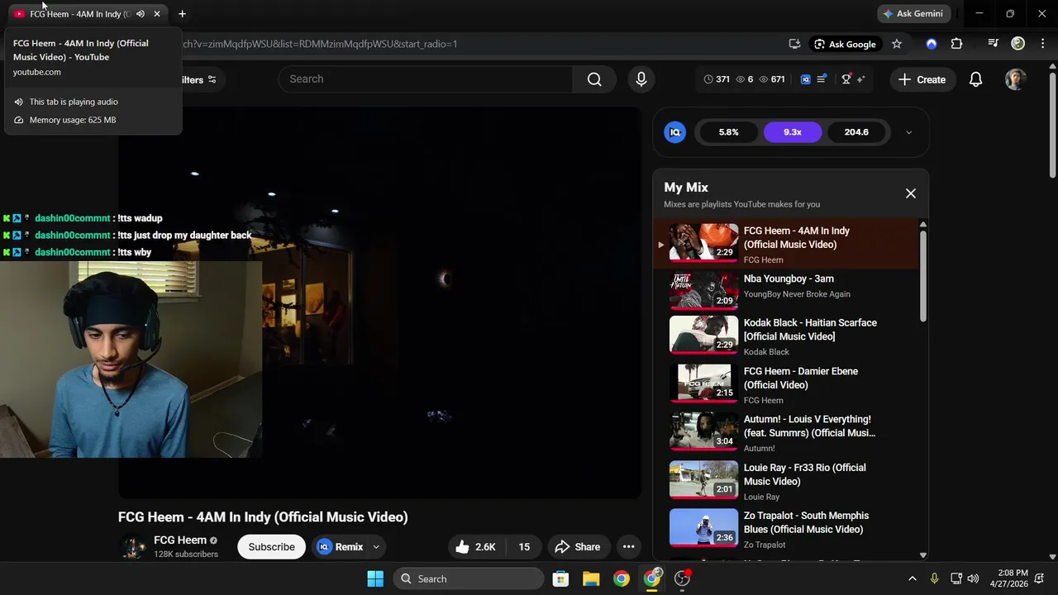Close the My Mix playlist panel
1058x595 pixels.
[x=911, y=193]
